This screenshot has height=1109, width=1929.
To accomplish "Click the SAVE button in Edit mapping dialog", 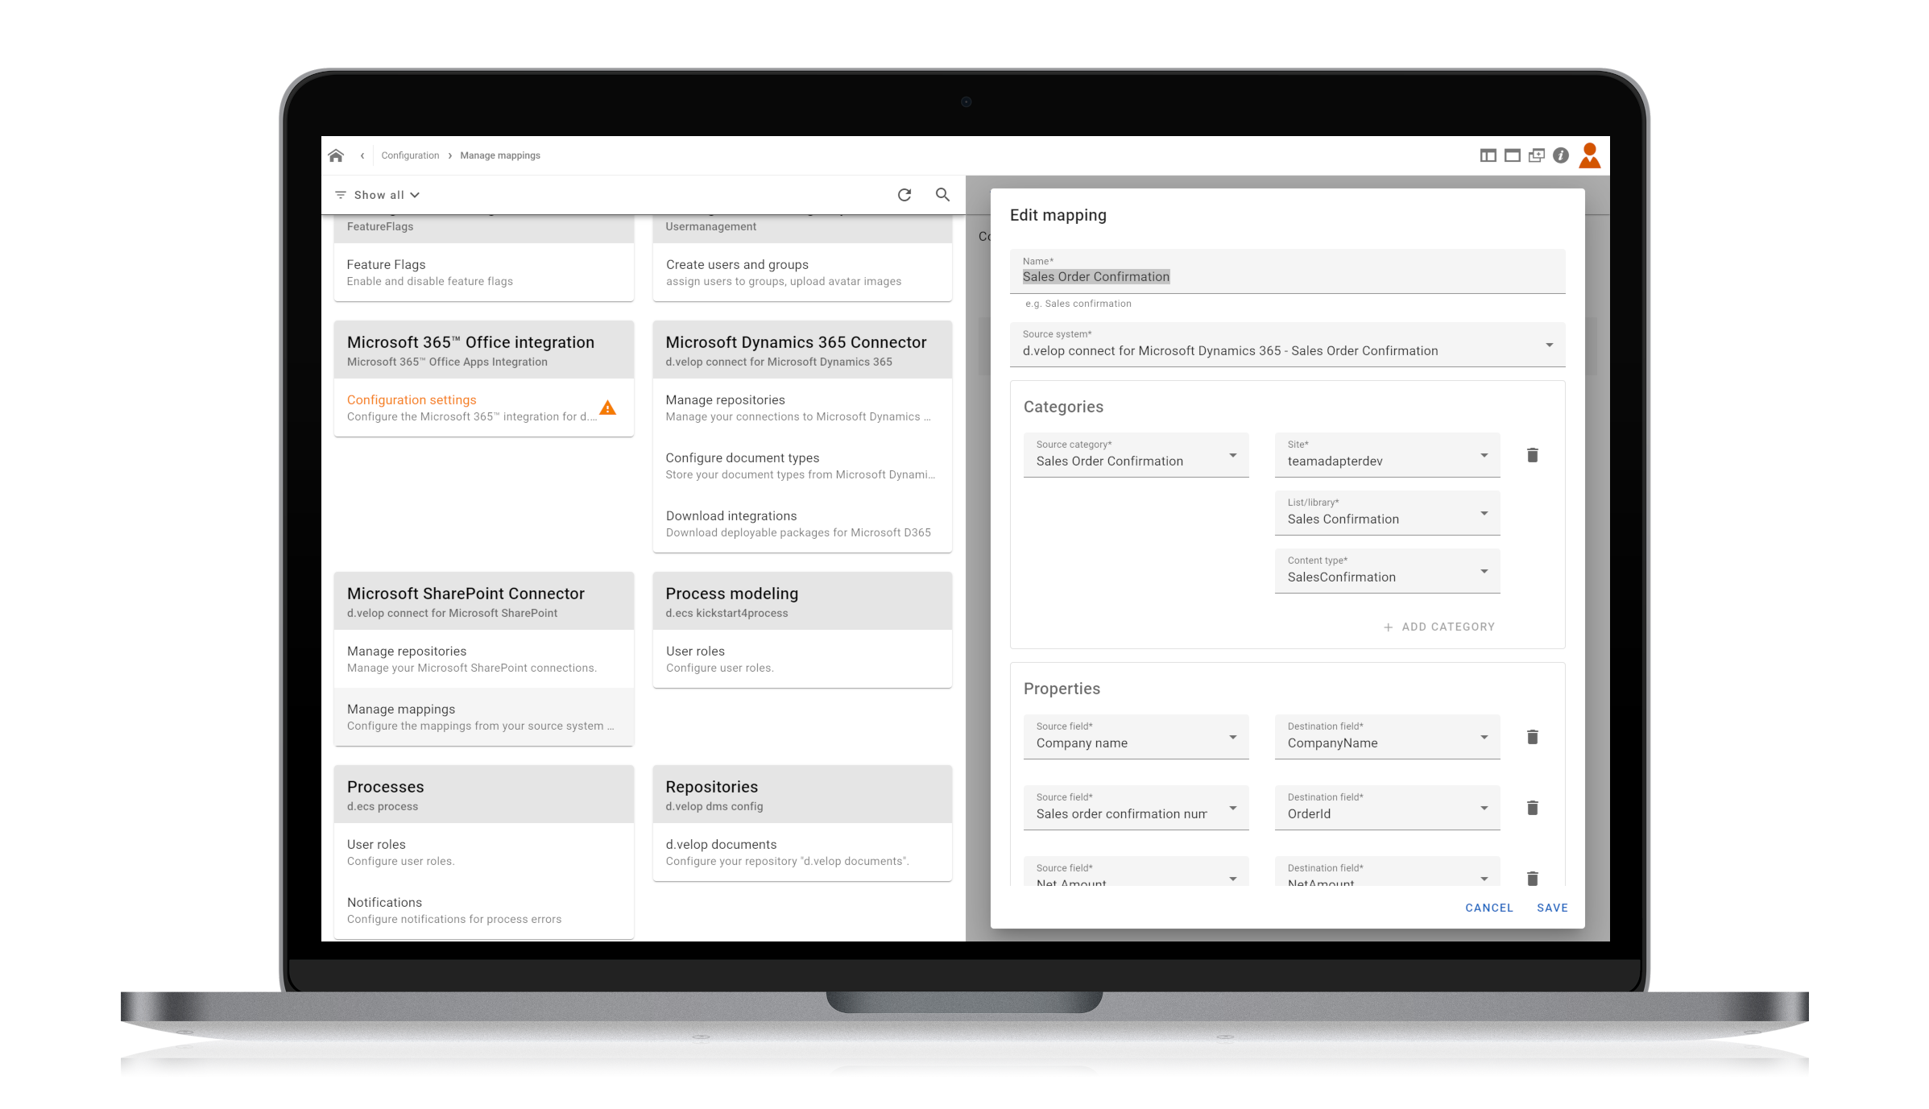I will (1553, 906).
